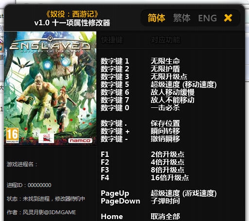This screenshot has width=249, height=221.
Task: Click the F4 hotkey label
Action: pyautogui.click(x=105, y=178)
